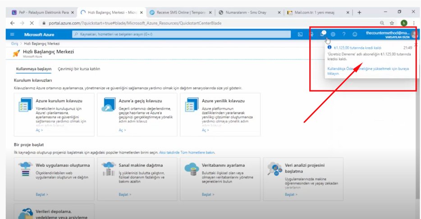
Task: Switch to the Numaralarım Sms Onay tab
Action: (247, 13)
